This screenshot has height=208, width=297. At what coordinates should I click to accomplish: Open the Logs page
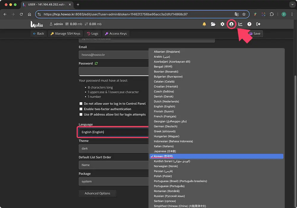click(x=93, y=33)
